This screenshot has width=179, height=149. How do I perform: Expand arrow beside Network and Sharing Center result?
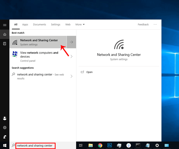[71, 42]
